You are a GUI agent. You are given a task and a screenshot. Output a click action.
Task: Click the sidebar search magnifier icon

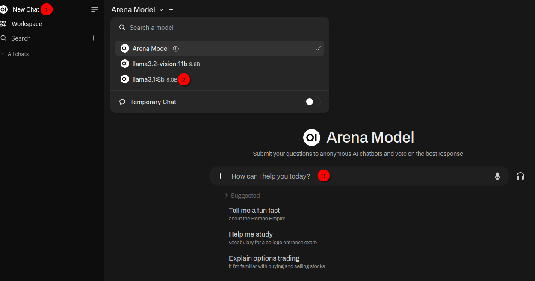coord(3,38)
